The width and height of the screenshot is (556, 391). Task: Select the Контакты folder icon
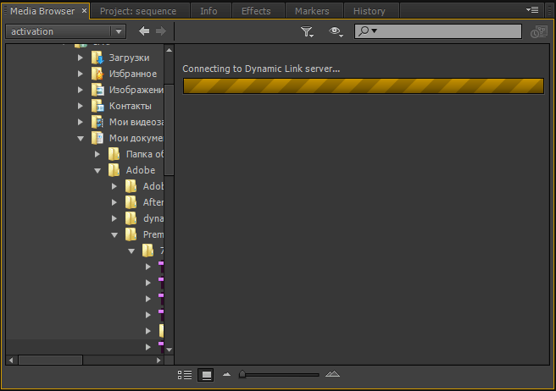pyautogui.click(x=97, y=106)
